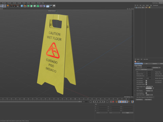
Task: Click the Scale Project button
Action: [144, 69]
